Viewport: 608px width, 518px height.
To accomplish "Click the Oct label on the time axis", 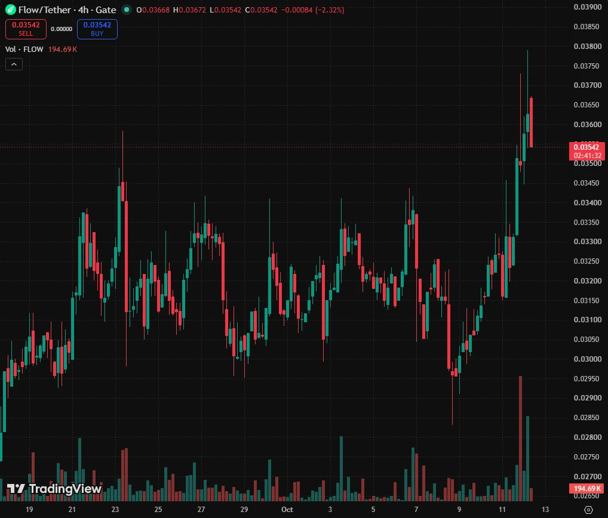I will coord(287,510).
